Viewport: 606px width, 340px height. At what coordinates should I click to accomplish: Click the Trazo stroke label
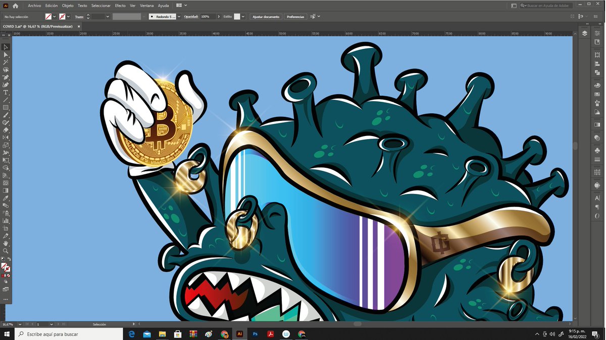coord(79,17)
